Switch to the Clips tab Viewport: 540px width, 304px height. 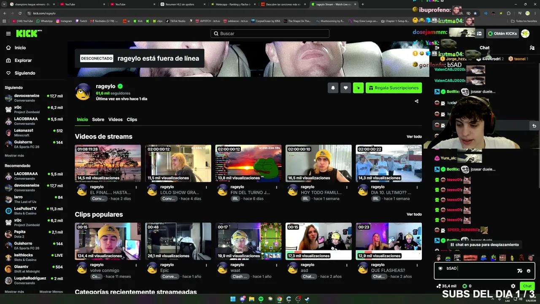coord(132,119)
